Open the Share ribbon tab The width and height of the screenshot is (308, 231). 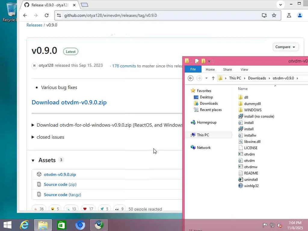tap(227, 69)
